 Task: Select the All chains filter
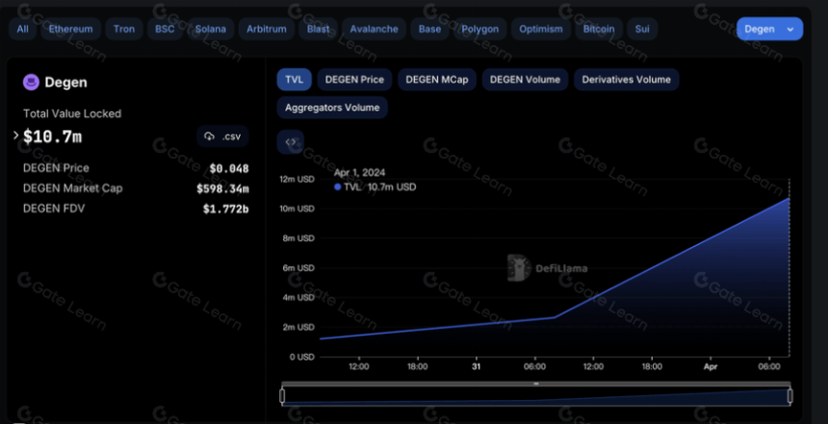(x=23, y=29)
